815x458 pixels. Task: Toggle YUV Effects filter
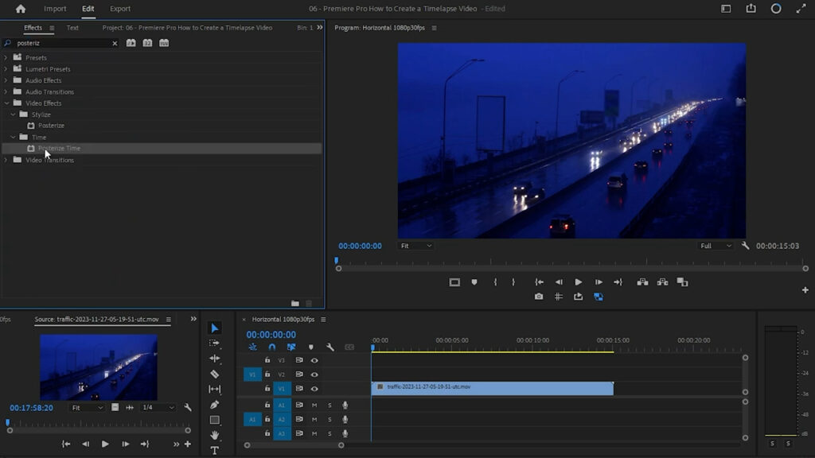[164, 43]
